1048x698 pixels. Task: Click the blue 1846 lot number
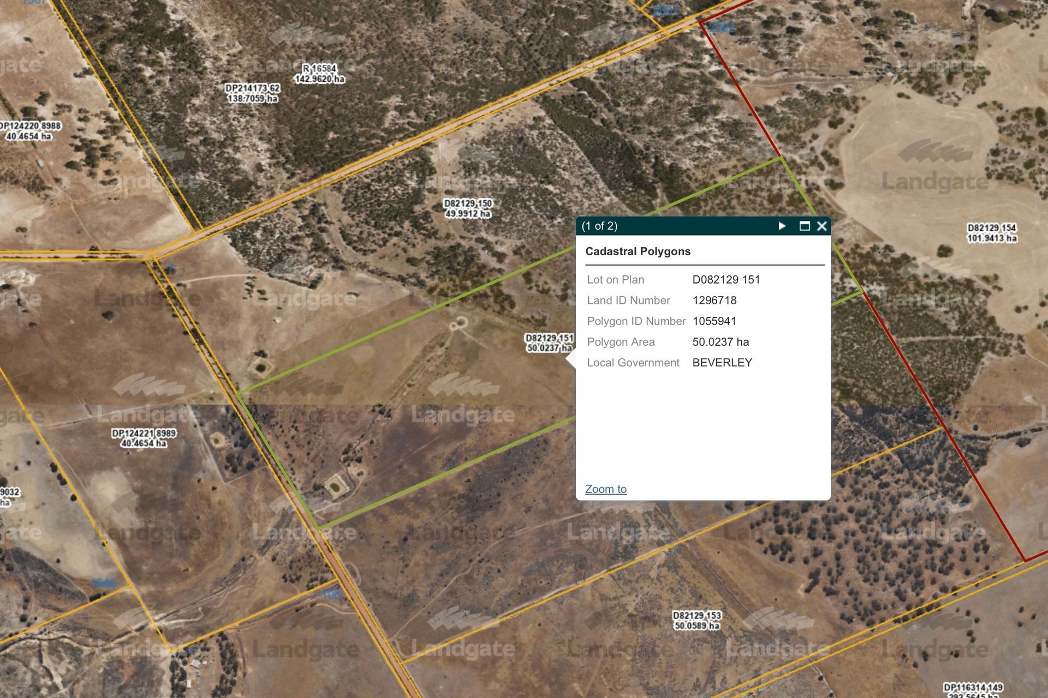[103, 583]
